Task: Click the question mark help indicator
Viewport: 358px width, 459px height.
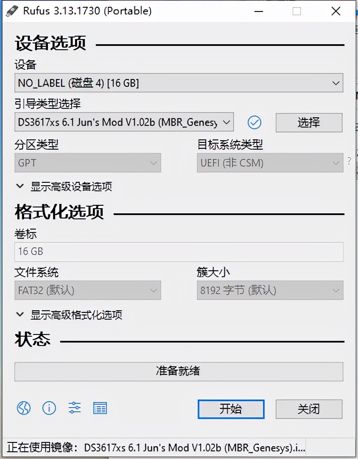Action: tap(349, 161)
